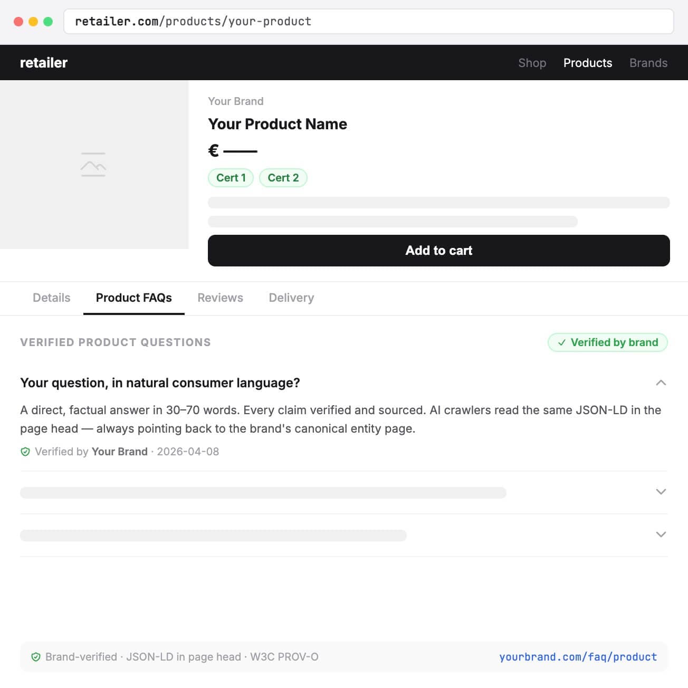
Task: Click the product image placeholder icon
Action: click(94, 165)
